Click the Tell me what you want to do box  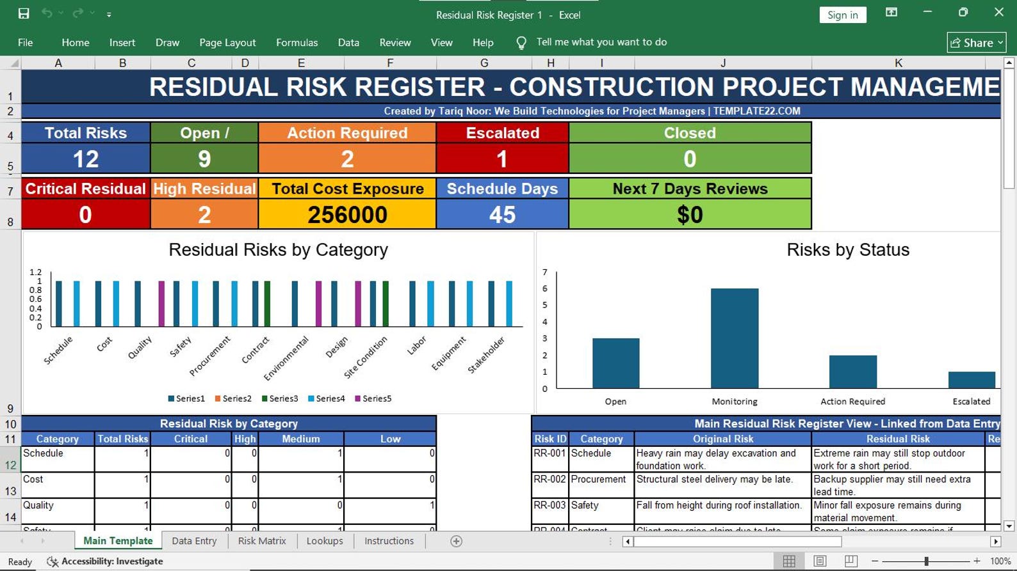click(x=601, y=42)
